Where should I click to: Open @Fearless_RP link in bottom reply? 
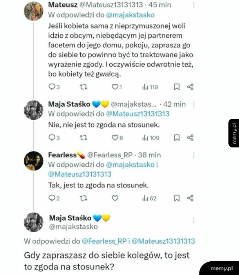[x=104, y=241]
